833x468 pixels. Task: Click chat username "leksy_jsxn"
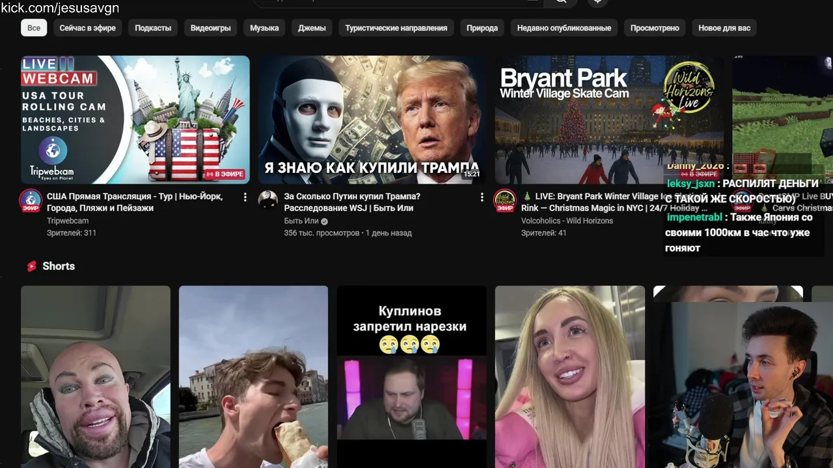pyautogui.click(x=690, y=184)
